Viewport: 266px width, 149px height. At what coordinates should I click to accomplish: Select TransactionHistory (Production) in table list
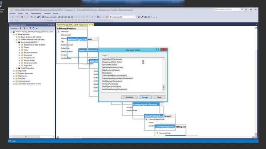(114, 75)
